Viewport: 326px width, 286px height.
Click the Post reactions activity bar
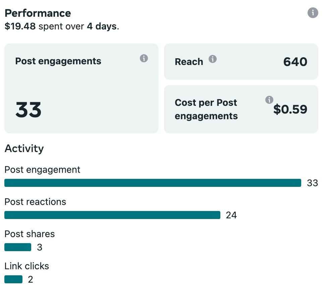(112, 215)
